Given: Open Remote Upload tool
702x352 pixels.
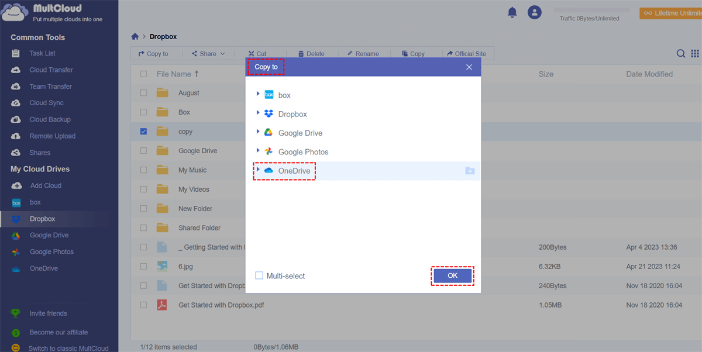Looking at the screenshot, I should (52, 136).
